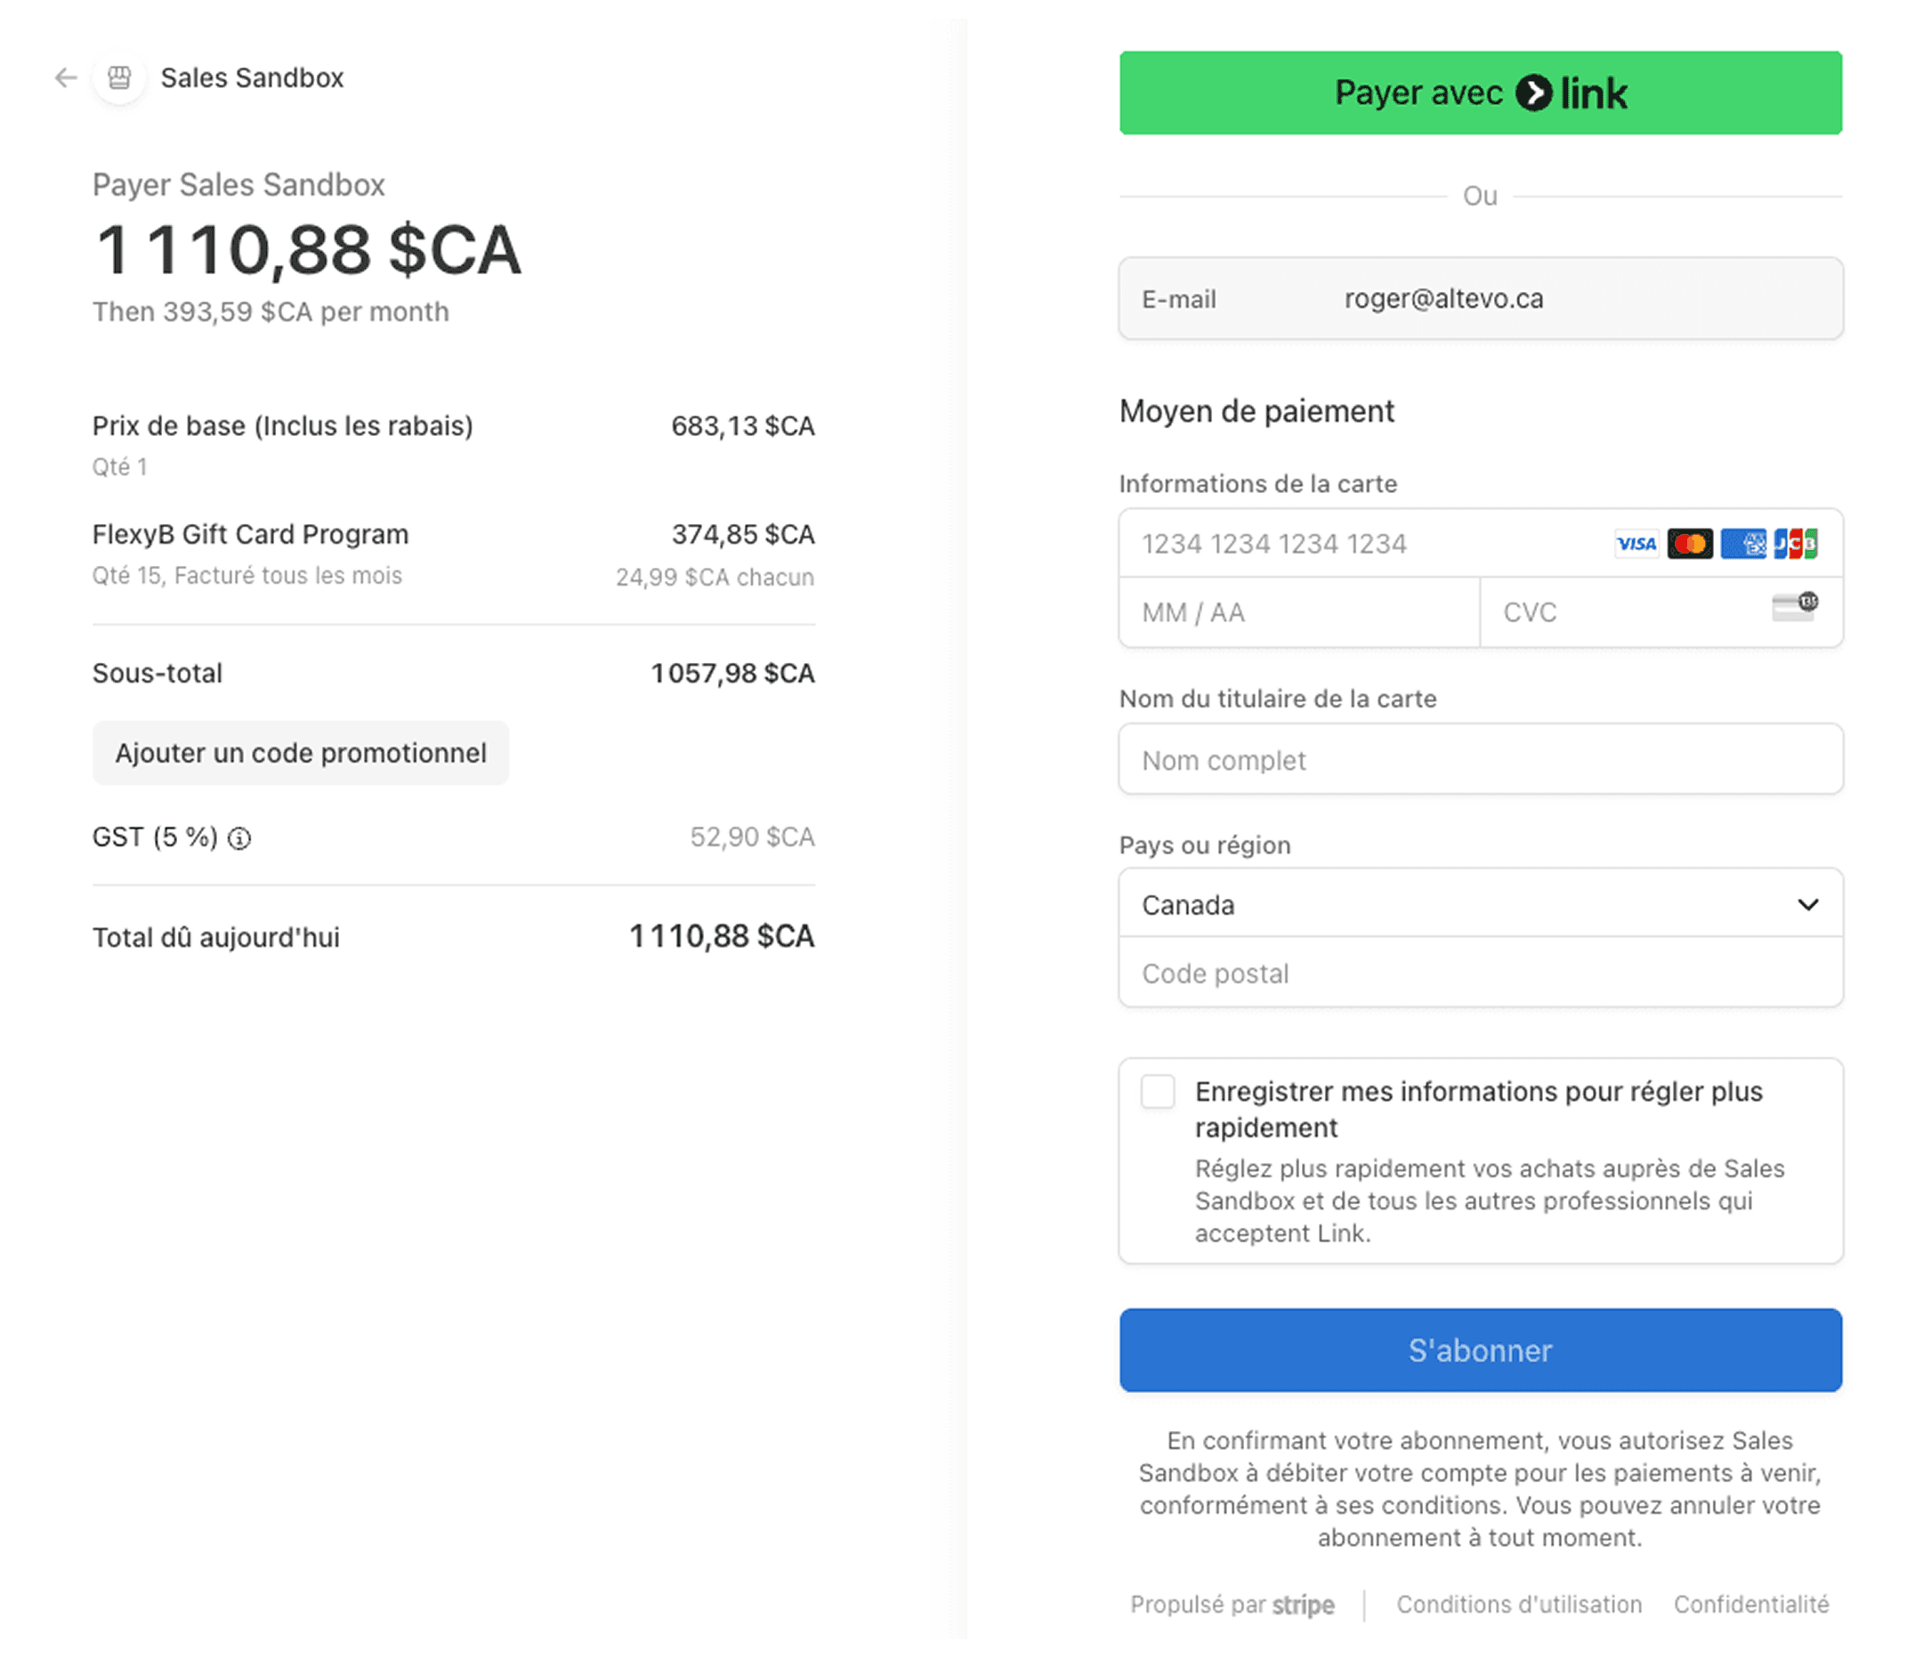Image resolution: width=1907 pixels, height=1658 pixels.
Task: Click Ajouter un code promotionnel
Action: click(301, 753)
